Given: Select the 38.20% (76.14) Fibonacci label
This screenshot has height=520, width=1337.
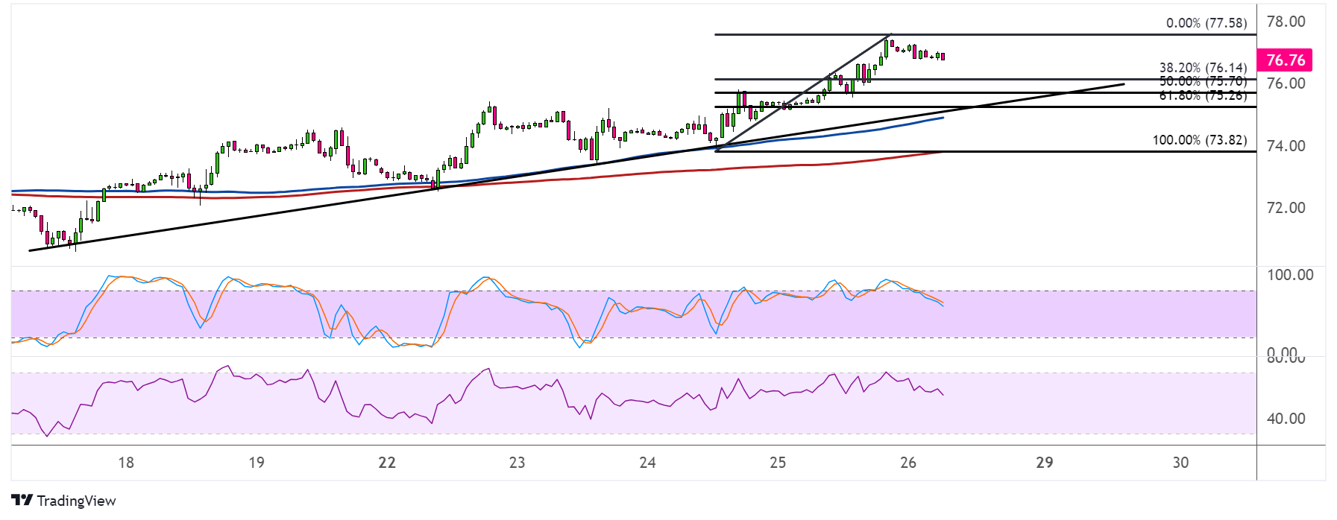Looking at the screenshot, I should (1203, 68).
